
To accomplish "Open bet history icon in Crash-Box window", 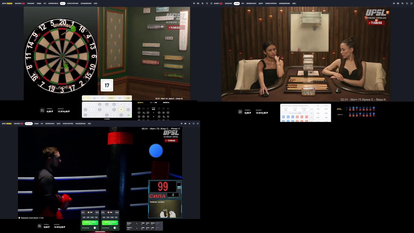I will pos(39,226).
